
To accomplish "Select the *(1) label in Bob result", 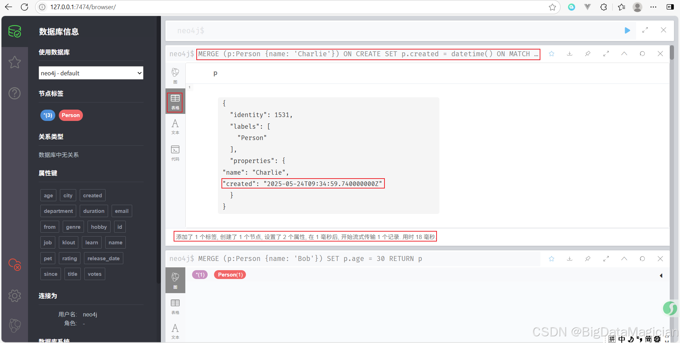I will click(x=200, y=275).
